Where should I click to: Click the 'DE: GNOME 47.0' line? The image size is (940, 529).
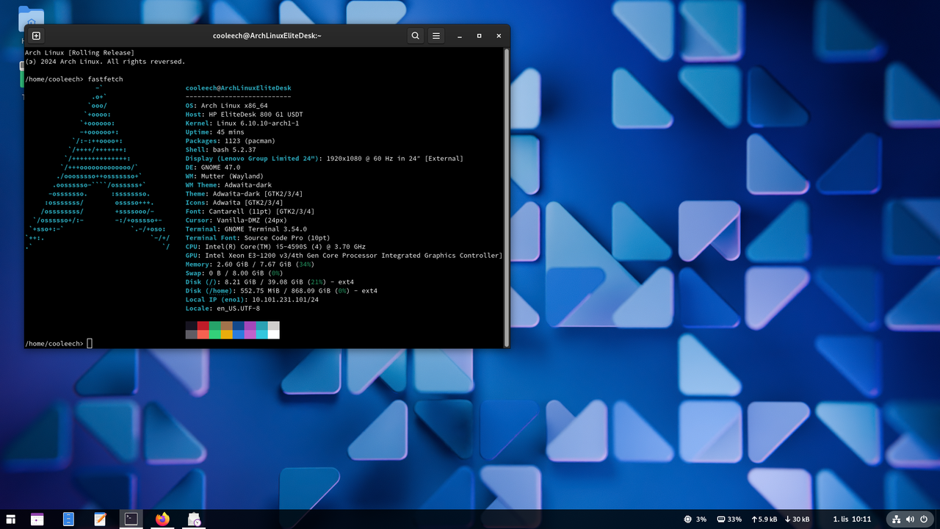pos(213,168)
